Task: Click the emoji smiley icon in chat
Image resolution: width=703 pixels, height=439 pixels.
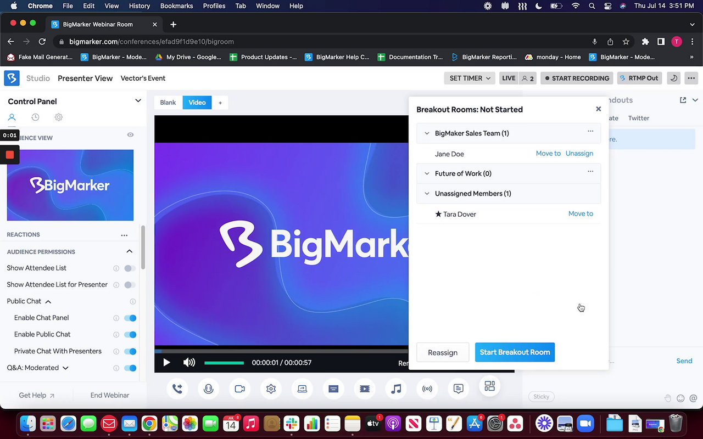Action: point(680,398)
